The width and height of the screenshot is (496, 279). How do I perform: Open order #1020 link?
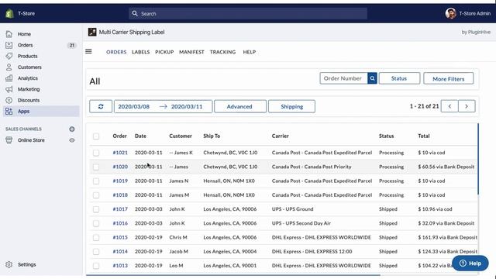point(120,167)
